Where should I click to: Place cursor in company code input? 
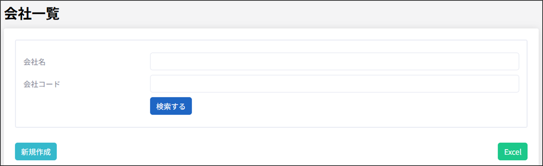pos(334,84)
